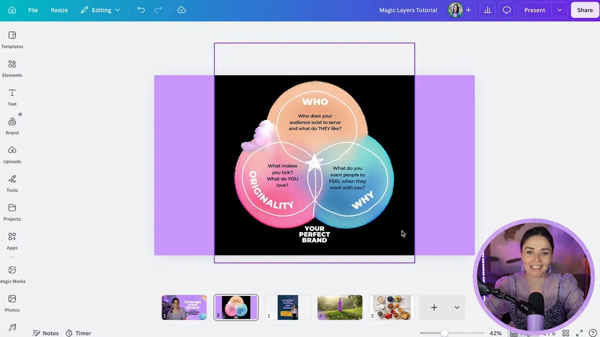This screenshot has height=337, width=600.
Task: Enter fullscreen with expand arrows icon
Action: 579,333
